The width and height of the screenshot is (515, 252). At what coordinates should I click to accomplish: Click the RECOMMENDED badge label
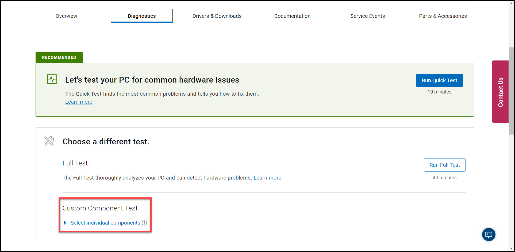coord(59,57)
